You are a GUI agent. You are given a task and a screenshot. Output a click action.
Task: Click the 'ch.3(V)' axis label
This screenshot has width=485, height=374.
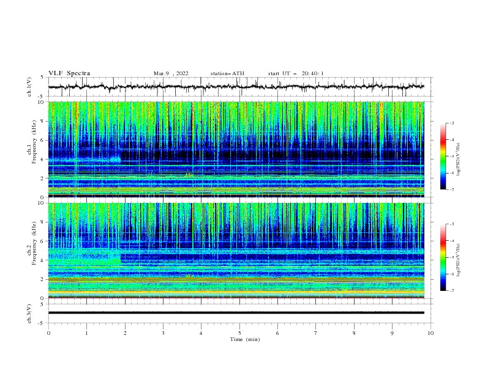(29, 313)
